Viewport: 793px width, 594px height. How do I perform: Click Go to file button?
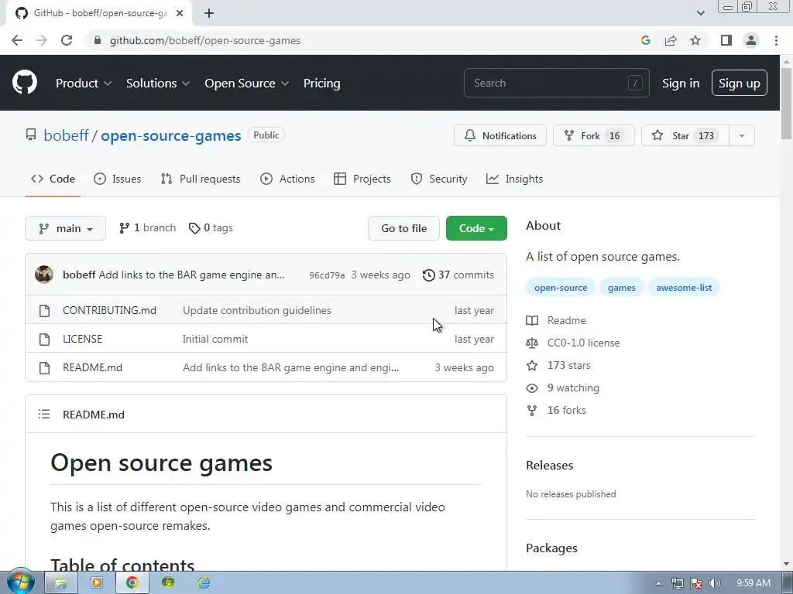click(403, 228)
